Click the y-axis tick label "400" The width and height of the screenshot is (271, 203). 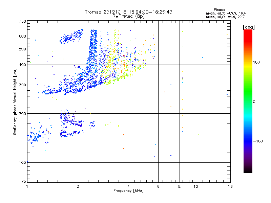point(22,65)
